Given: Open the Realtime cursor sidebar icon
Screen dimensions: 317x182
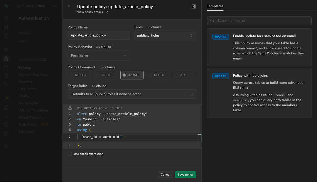Looking at the screenshot, I should (x=6, y=84).
